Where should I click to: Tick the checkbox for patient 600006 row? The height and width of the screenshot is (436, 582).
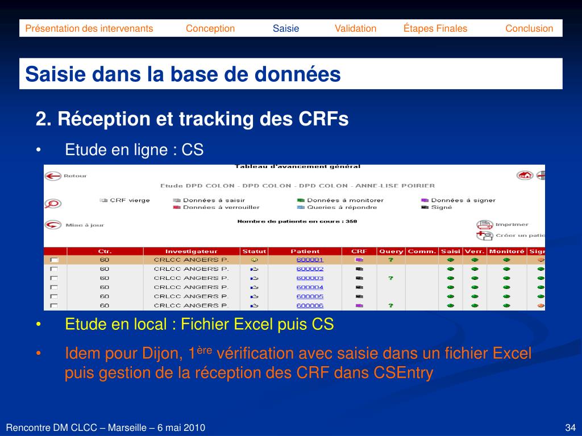[54, 305]
